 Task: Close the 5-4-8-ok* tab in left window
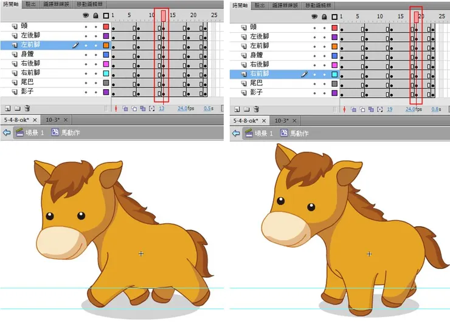[35, 120]
